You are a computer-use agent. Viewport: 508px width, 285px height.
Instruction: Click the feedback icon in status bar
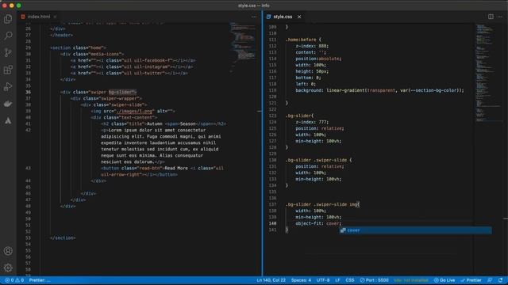coord(490,280)
